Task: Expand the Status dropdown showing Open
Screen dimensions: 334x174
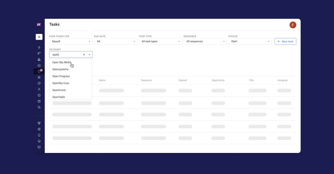Action: pos(249,41)
